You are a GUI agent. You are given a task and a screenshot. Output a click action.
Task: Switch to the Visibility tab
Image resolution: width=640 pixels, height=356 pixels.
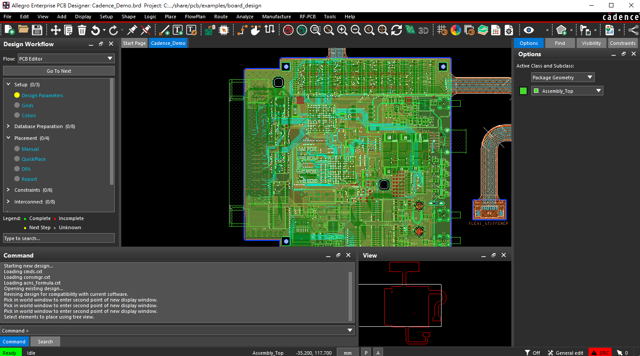(x=591, y=43)
